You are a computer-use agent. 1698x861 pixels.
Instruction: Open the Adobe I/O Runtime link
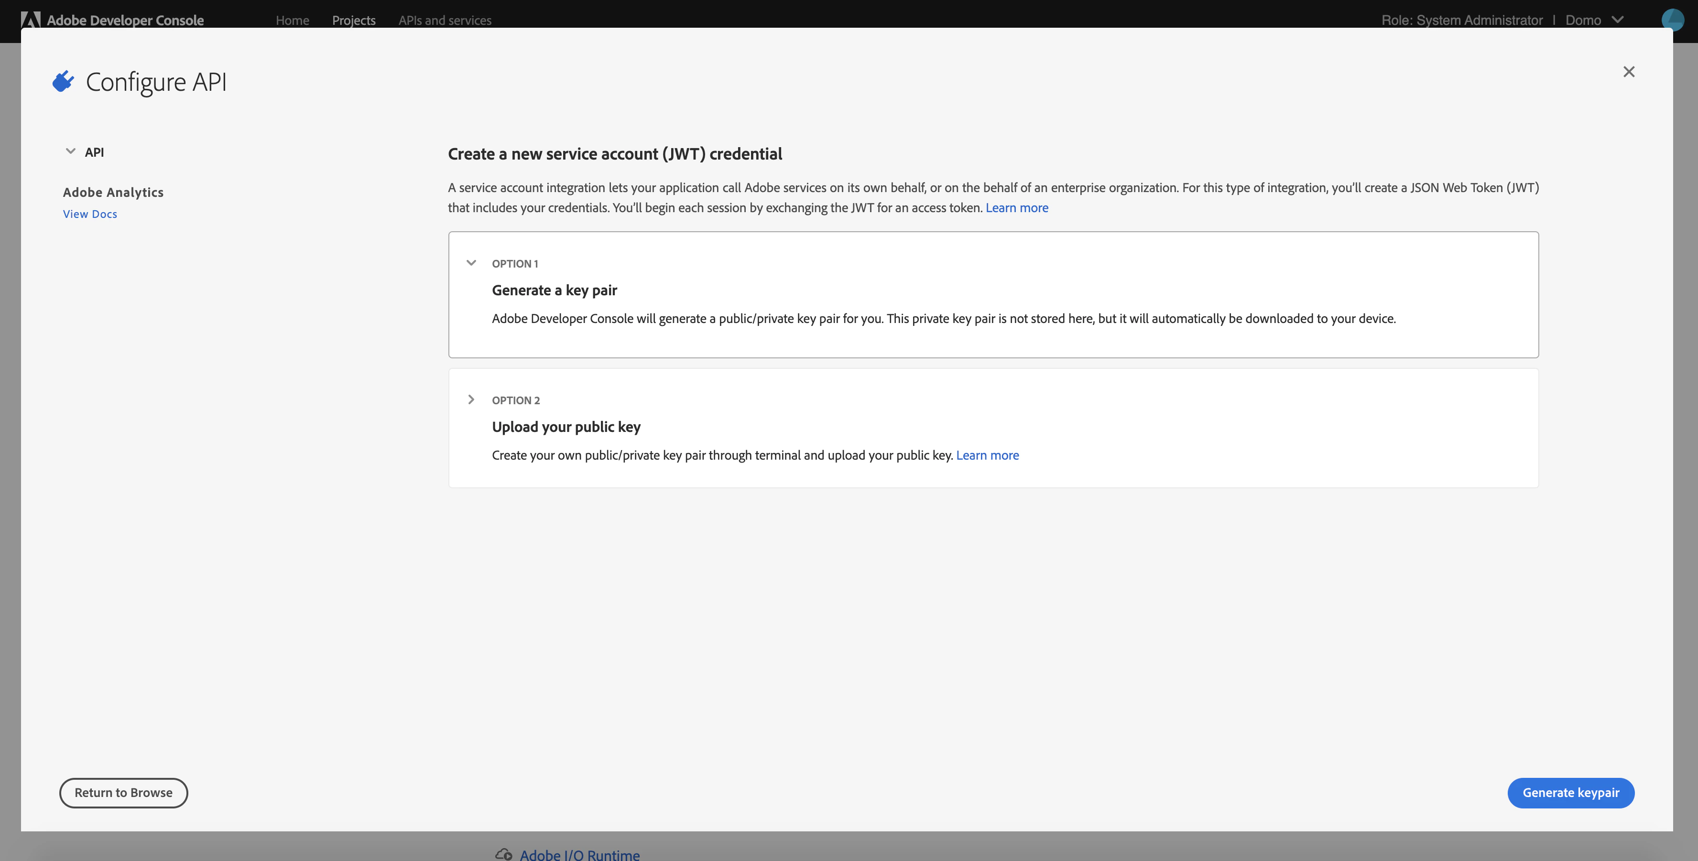(x=579, y=854)
